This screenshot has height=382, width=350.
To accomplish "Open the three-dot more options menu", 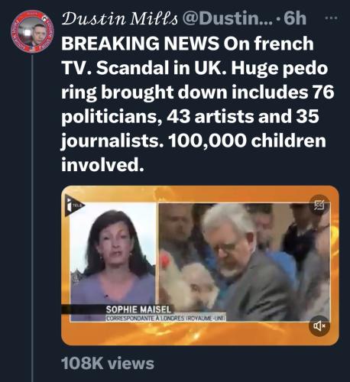I will 332,18.
